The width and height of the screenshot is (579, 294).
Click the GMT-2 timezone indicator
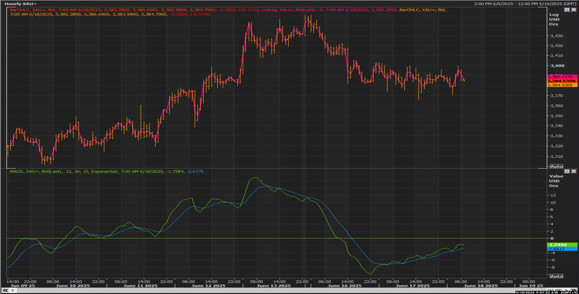569,292
